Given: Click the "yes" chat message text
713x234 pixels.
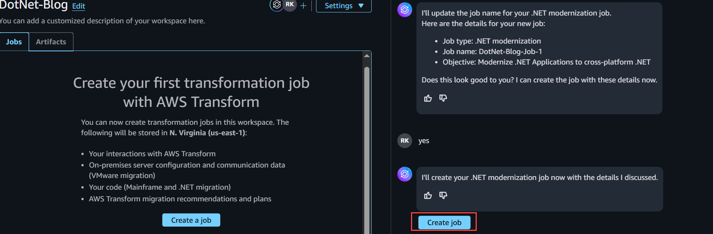Looking at the screenshot, I should [424, 141].
